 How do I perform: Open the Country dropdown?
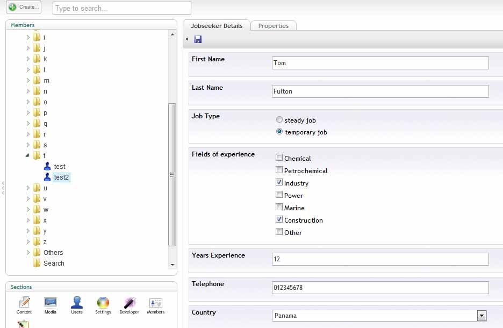[482, 316]
